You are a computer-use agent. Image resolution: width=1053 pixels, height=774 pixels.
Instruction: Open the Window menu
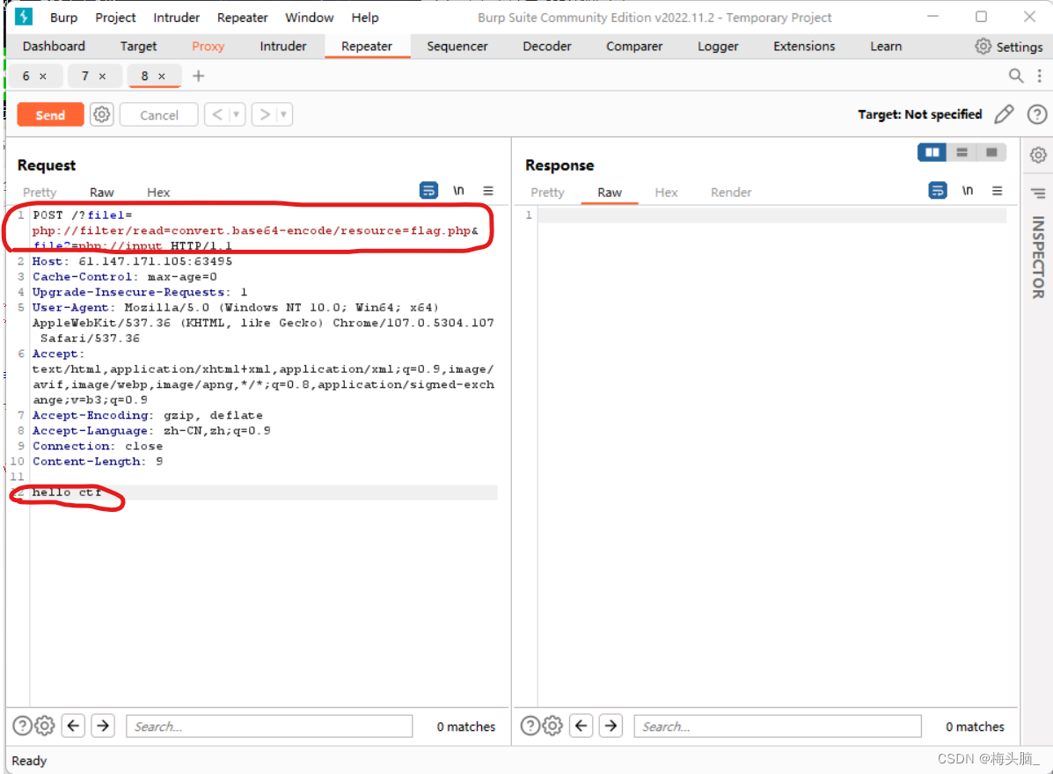(309, 18)
